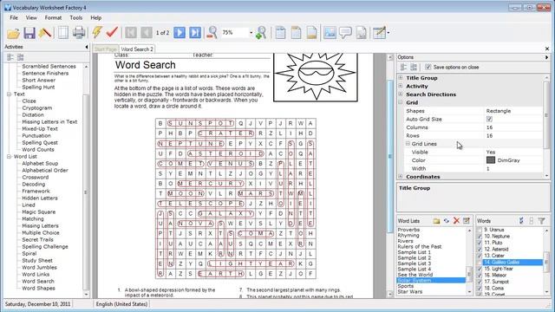Screen dimensions: 555x312
Task: Open the Tools menu
Action: click(75, 17)
